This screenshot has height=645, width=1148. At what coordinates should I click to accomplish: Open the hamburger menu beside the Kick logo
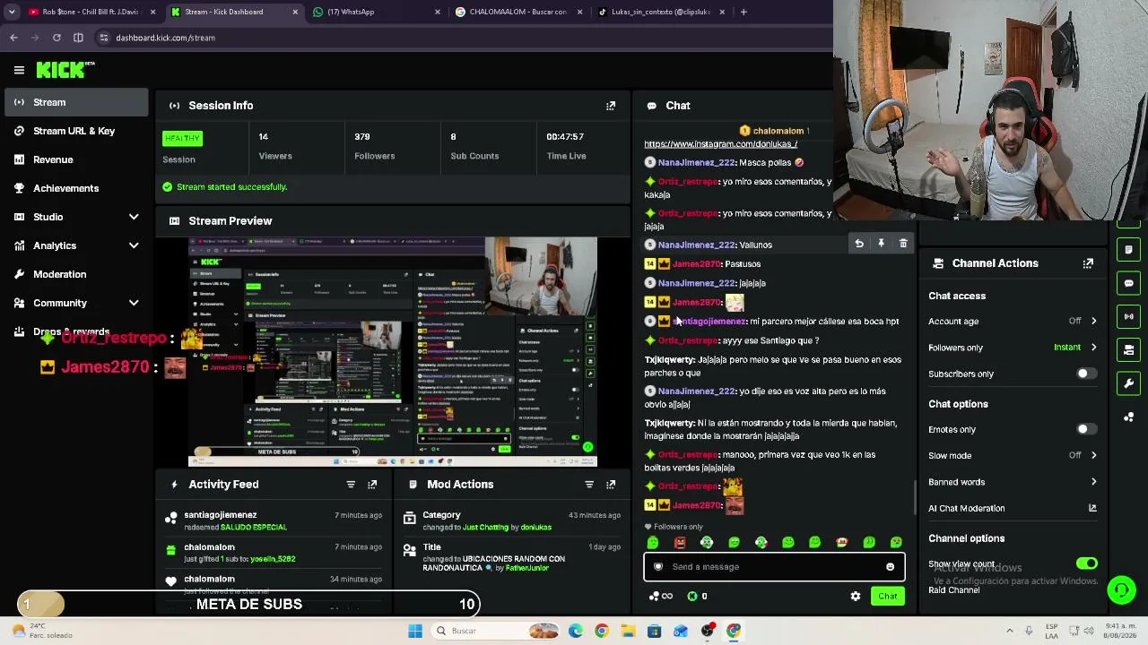point(19,70)
